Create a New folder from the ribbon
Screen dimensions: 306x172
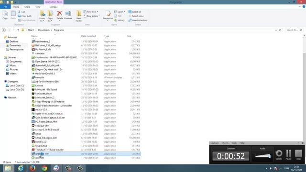click(x=78, y=16)
